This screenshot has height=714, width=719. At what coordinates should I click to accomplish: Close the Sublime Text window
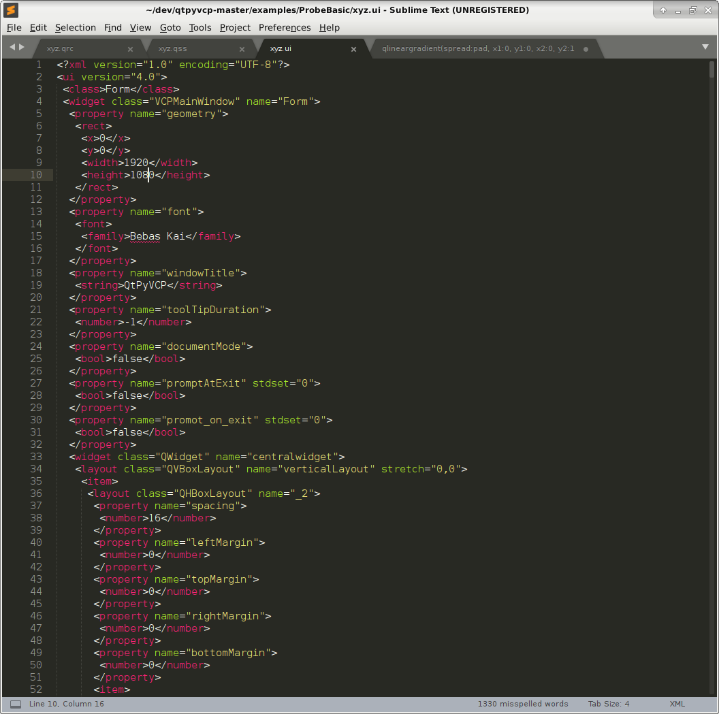coord(708,10)
